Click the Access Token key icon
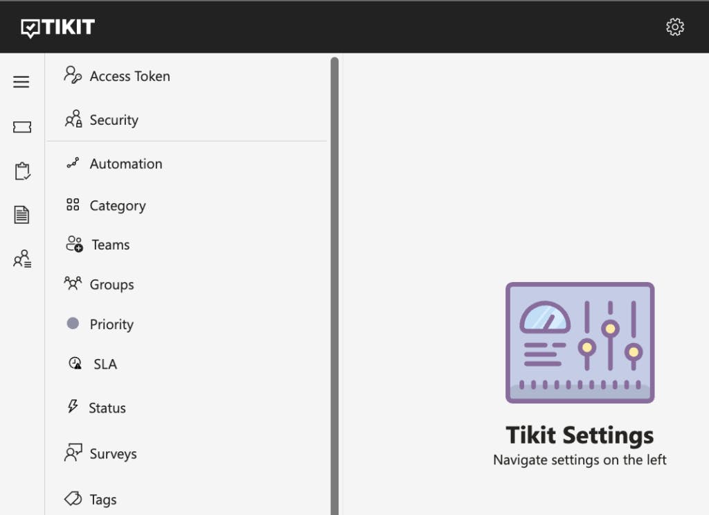This screenshot has width=709, height=515. (x=73, y=76)
